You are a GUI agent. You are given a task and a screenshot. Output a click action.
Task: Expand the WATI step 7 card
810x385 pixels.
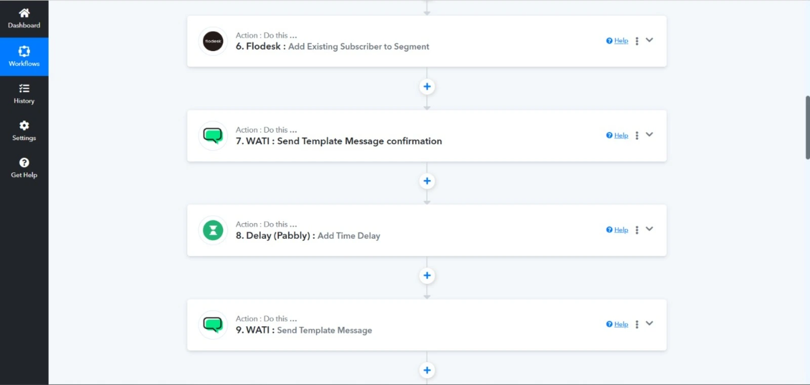[x=650, y=135]
